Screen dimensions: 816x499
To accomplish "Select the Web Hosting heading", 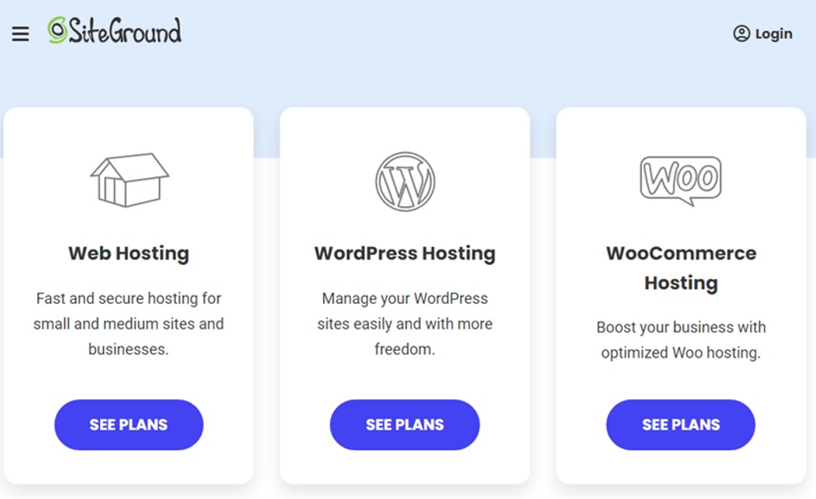I will [x=129, y=253].
